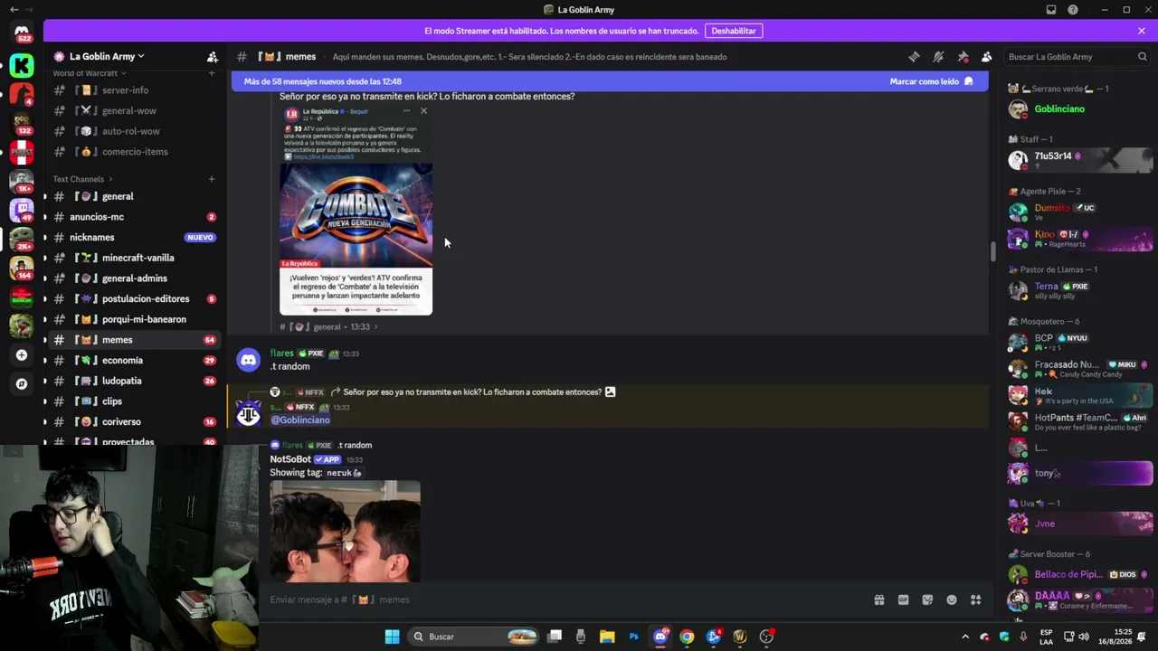Viewport: 1158px width, 651px height.
Task: Click the @Goblinciano mention
Action: pos(300,420)
